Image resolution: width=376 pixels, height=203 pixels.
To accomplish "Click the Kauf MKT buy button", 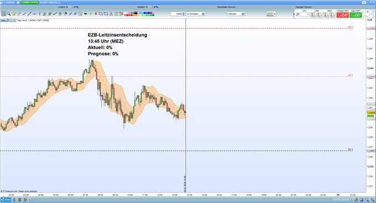I will tap(356, 15).
